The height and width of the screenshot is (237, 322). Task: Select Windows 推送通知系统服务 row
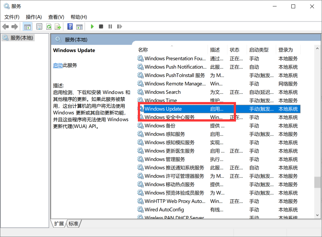coord(219,168)
